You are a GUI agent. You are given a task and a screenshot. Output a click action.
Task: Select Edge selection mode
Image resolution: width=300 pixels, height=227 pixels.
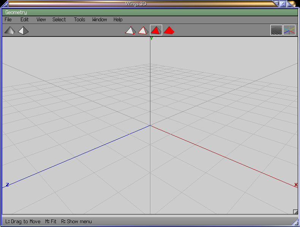[x=143, y=30]
